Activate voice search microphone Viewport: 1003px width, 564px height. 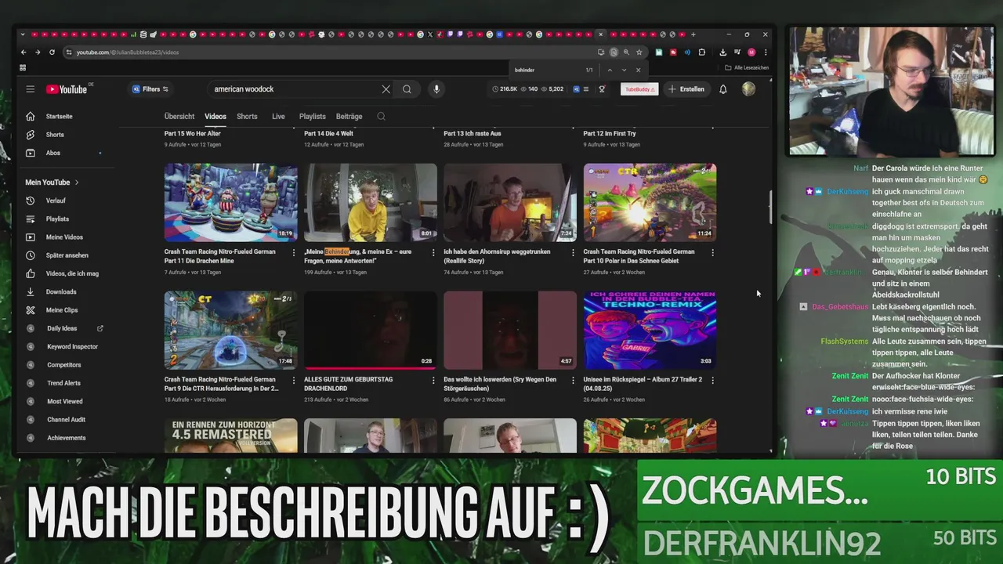tap(436, 89)
